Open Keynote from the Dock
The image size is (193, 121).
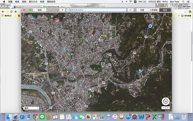108,117
